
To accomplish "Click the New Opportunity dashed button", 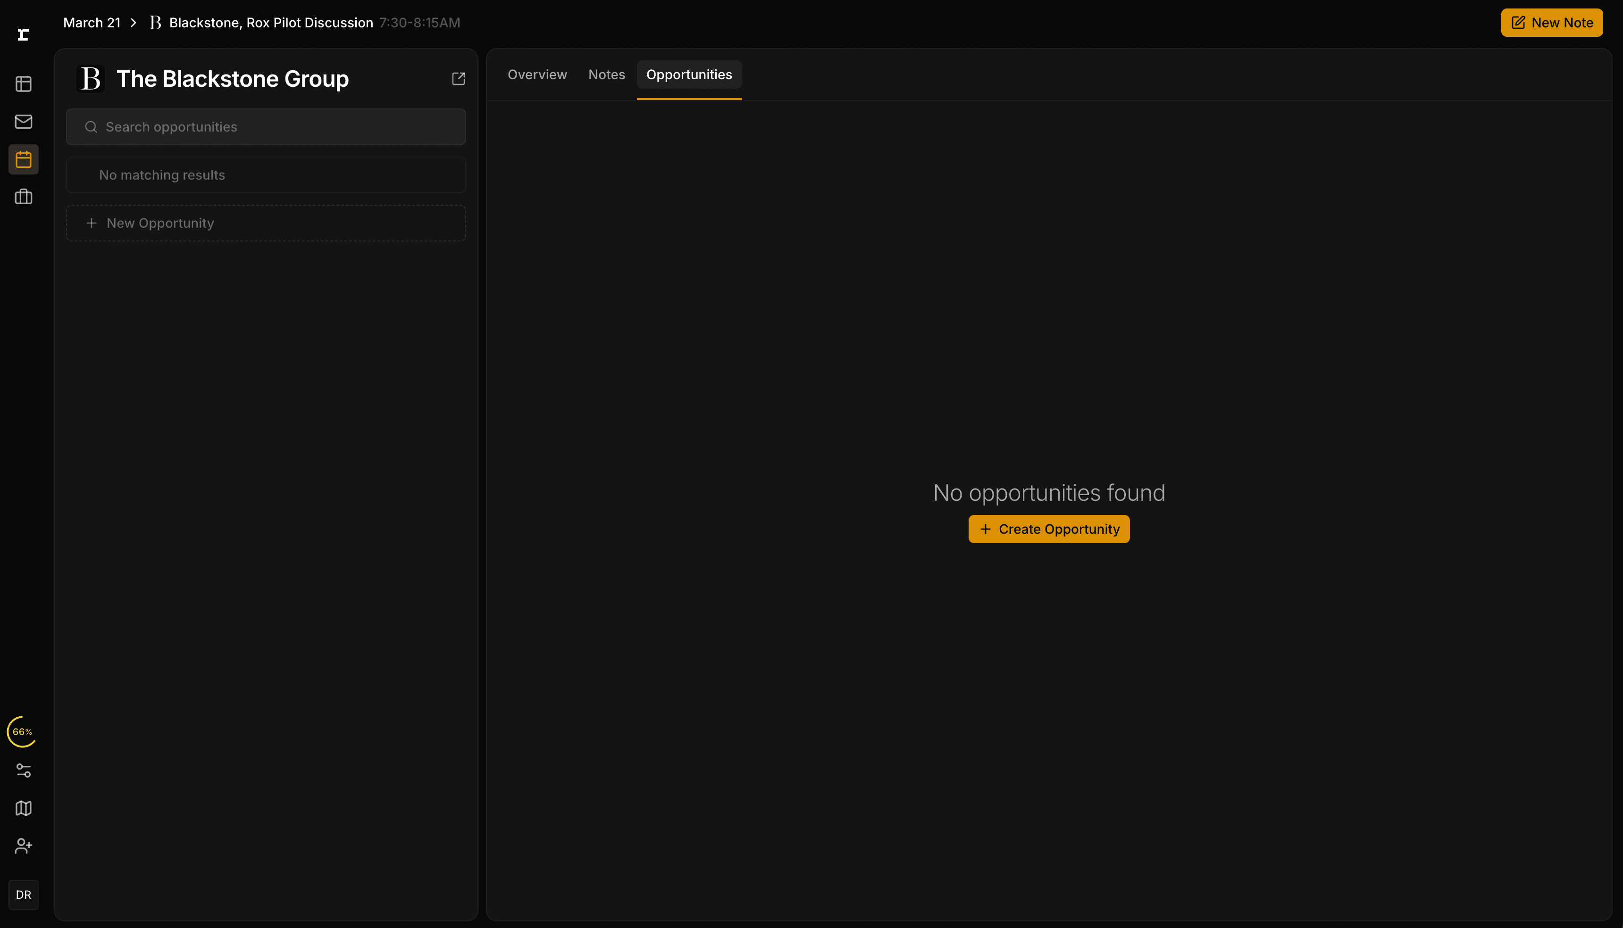I will [x=266, y=223].
